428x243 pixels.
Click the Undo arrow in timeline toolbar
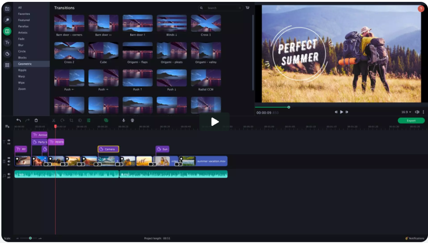click(19, 120)
